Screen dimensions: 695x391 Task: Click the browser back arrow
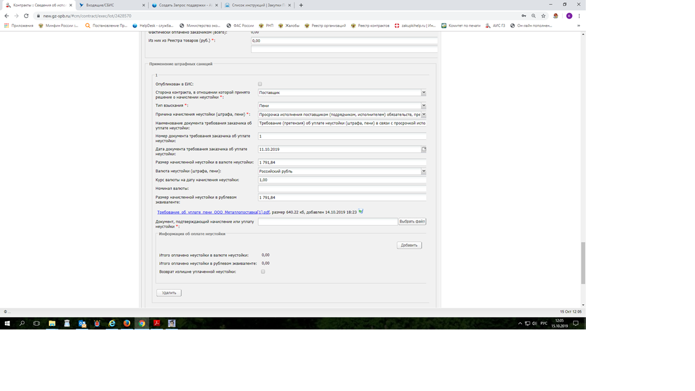click(x=7, y=16)
